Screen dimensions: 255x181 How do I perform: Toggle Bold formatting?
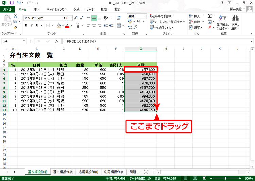click(26, 25)
